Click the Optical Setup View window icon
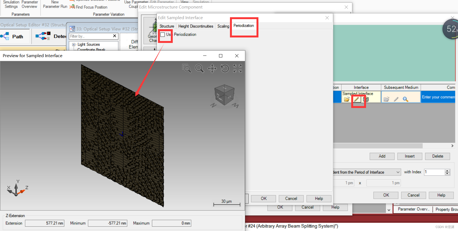Image resolution: width=458 pixels, height=231 pixels. 72,29
